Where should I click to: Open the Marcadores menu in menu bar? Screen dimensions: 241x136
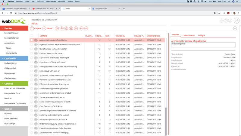tap(51, 2)
